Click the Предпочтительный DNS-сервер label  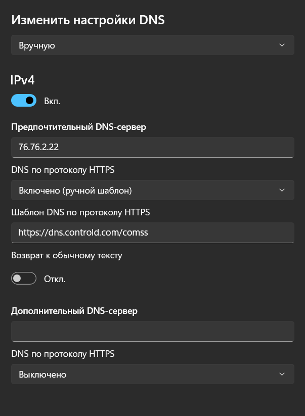78,127
